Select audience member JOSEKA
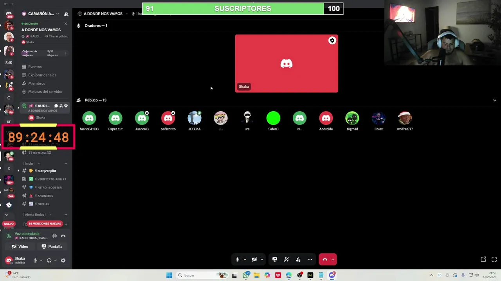This screenshot has width=501, height=281. point(195,121)
